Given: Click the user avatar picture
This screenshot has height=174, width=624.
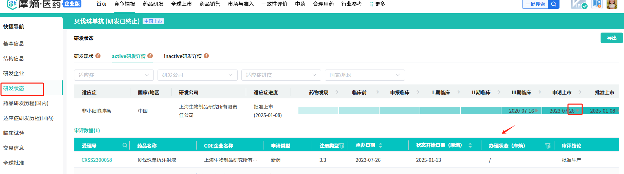Looking at the screenshot, I should (x=612, y=4).
